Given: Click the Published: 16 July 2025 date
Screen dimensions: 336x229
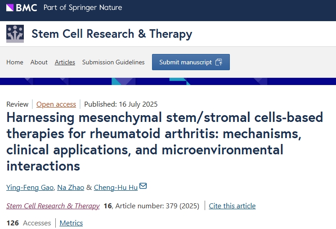Looking at the screenshot, I should 121,104.
